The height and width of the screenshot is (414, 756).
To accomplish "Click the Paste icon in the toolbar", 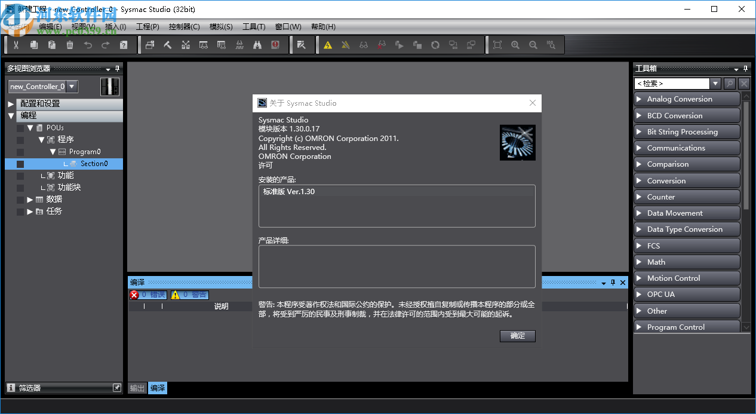I will coord(51,45).
